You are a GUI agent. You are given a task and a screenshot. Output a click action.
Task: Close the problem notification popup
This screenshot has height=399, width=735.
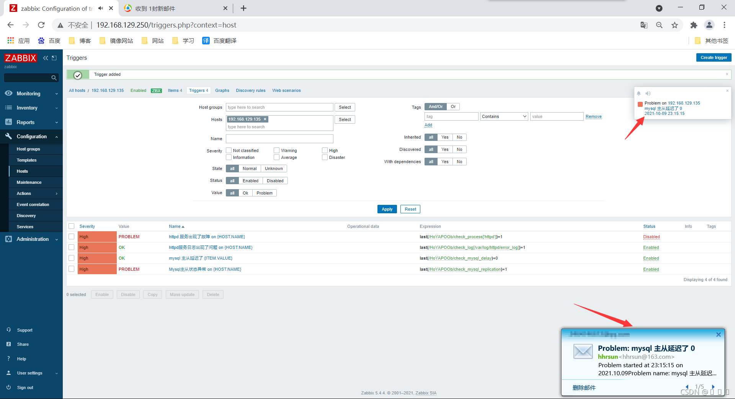click(727, 91)
